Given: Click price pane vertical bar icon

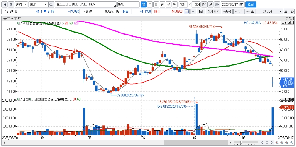Looking at the screenshot, I should click(285, 23).
